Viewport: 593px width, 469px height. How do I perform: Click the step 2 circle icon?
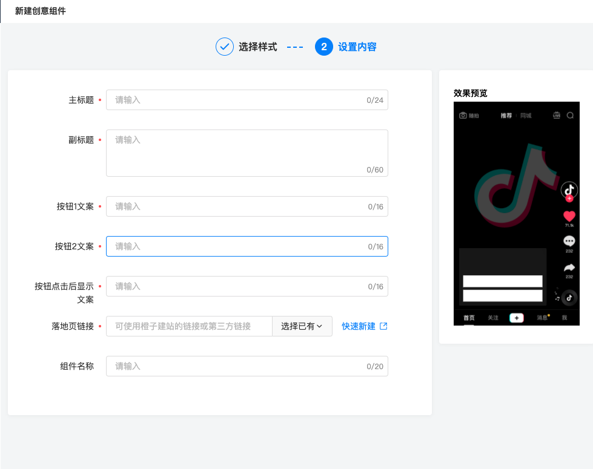click(x=324, y=47)
